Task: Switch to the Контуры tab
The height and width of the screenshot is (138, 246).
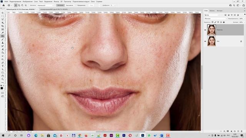Action: point(219,11)
